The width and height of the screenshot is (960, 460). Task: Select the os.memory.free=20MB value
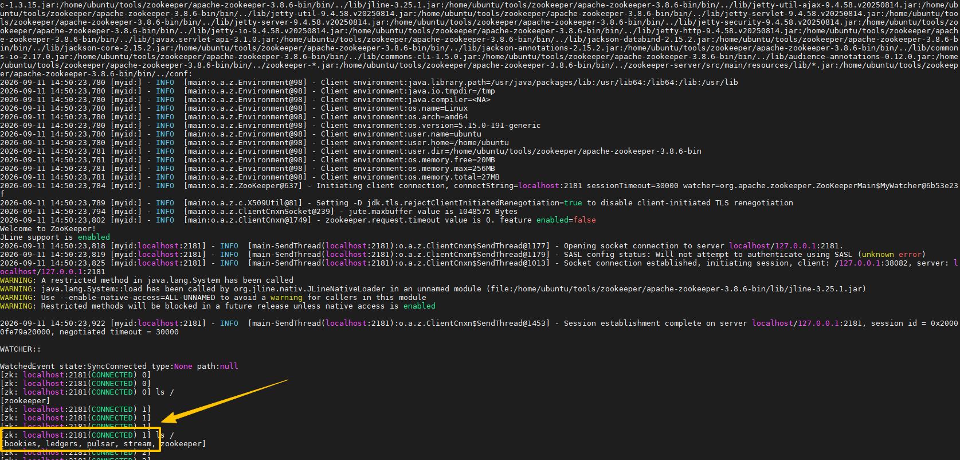click(452, 160)
